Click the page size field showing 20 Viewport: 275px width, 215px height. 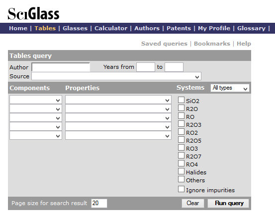coord(99,203)
